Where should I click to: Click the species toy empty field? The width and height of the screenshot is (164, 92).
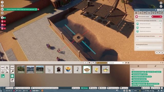pos(149,40)
